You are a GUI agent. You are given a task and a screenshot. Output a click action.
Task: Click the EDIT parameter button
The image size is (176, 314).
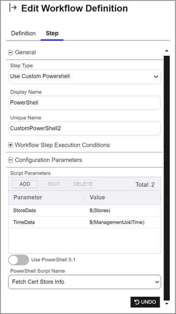tap(54, 184)
